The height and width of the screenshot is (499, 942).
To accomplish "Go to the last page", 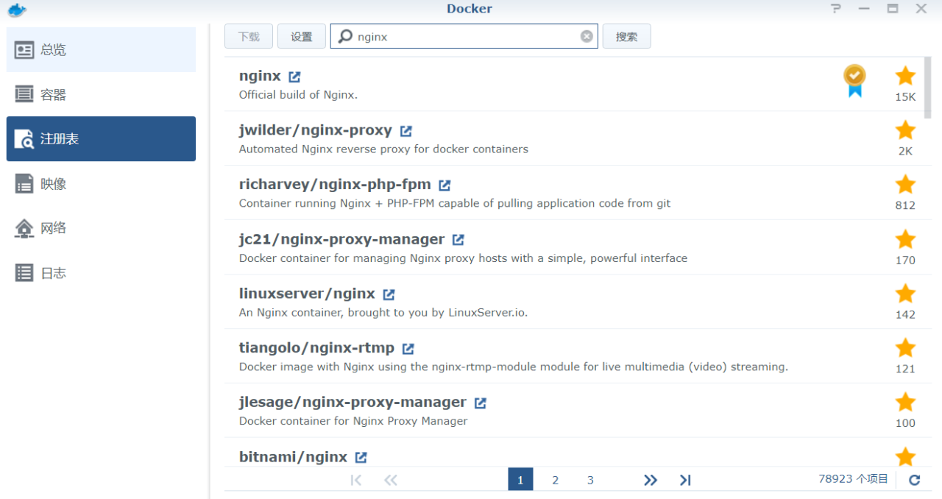I will tap(685, 480).
